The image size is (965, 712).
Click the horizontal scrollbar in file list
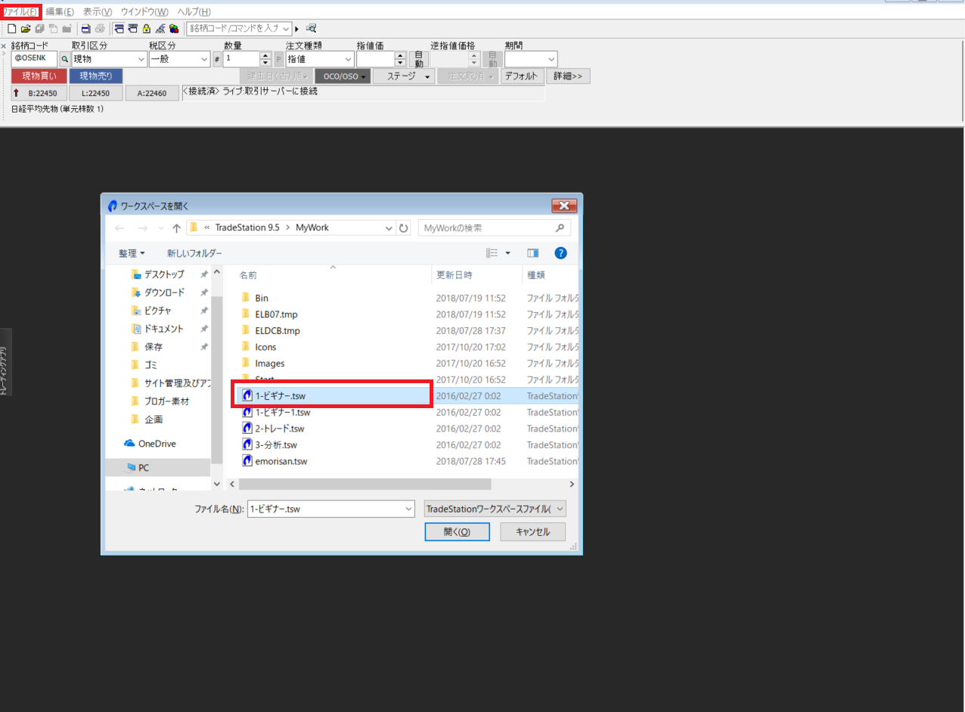tap(365, 484)
